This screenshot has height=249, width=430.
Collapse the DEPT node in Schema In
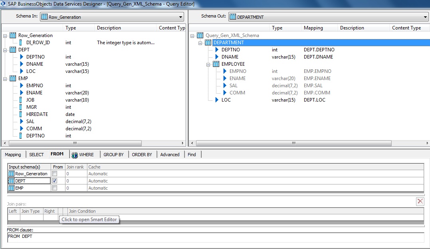[x=5, y=50]
